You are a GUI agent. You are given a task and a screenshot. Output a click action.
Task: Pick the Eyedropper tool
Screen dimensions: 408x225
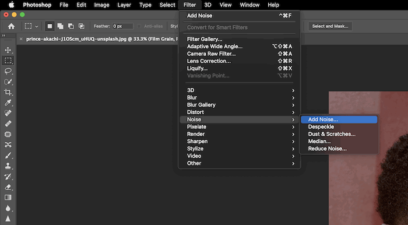point(8,103)
